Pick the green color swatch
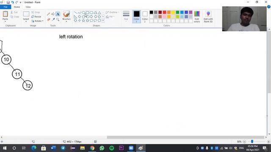 point(177,12)
